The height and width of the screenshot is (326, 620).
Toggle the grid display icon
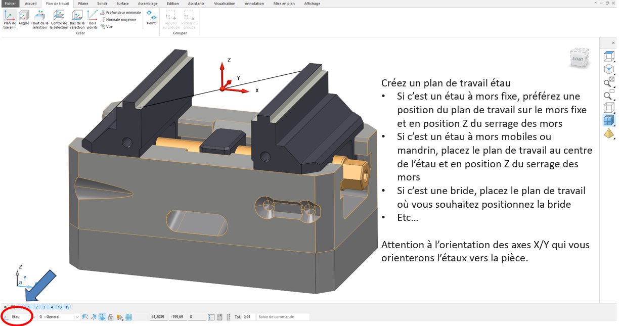pyautogui.click(x=128, y=317)
